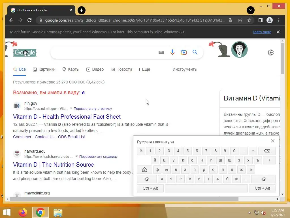The image size is (290, 218).
Task: Click the muted volume tray icon
Action: tap(263, 213)
